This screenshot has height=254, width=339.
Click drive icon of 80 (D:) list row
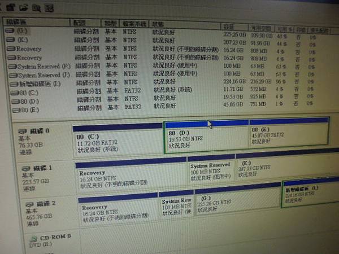[x=16, y=102]
